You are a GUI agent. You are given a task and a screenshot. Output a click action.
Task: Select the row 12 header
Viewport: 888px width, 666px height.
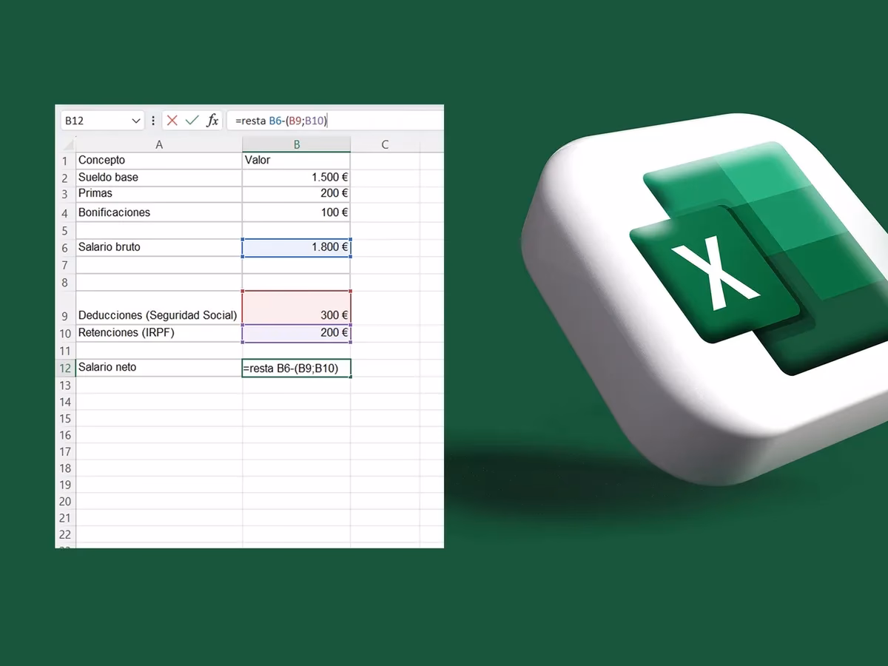click(x=65, y=369)
